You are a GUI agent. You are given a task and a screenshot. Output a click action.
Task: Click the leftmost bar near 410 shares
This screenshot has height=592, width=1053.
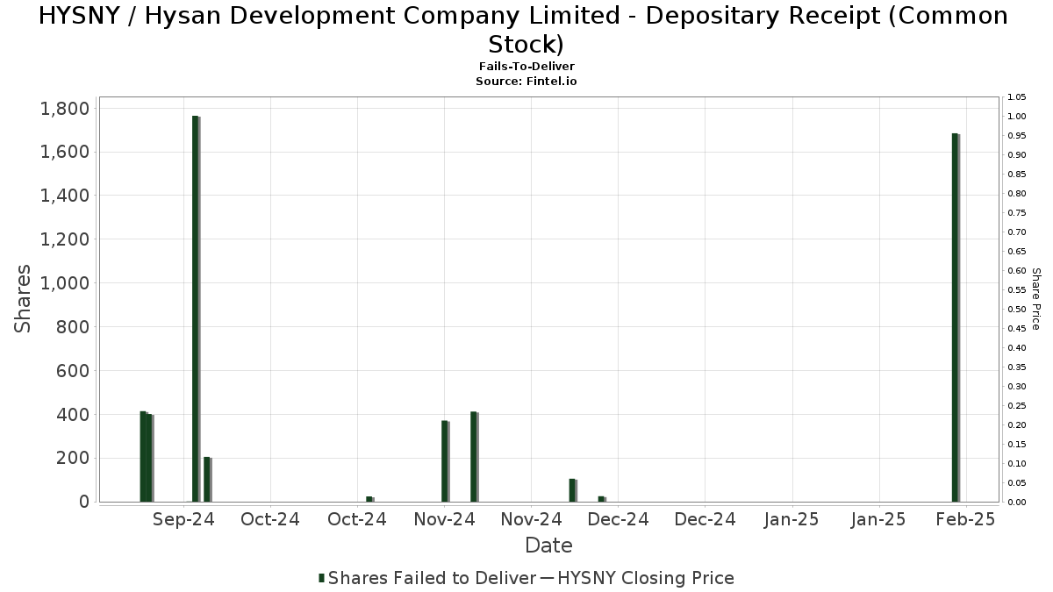pyautogui.click(x=143, y=457)
